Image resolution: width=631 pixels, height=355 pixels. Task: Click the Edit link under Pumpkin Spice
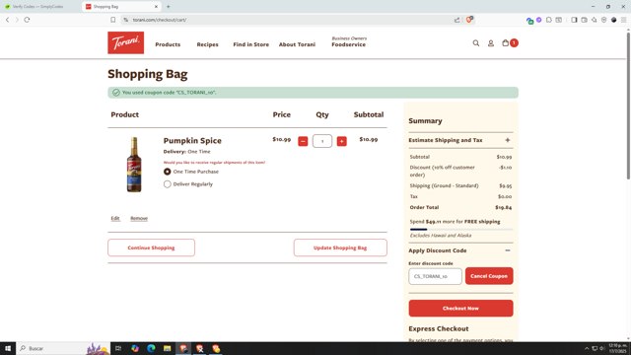pyautogui.click(x=115, y=218)
